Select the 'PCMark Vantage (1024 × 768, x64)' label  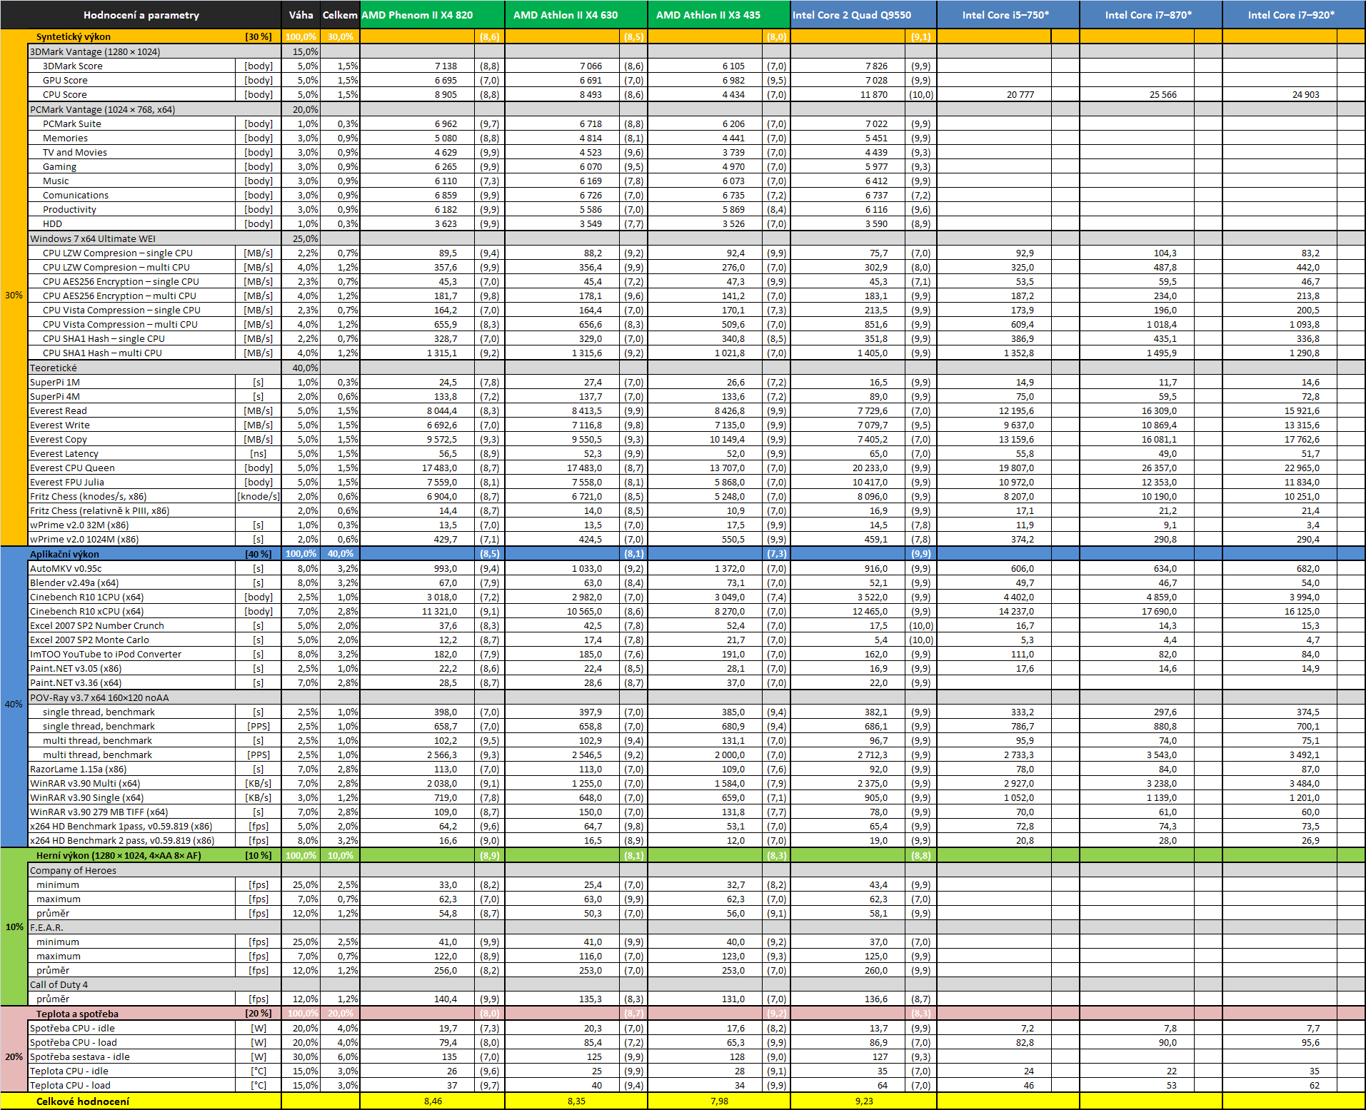coord(102,109)
